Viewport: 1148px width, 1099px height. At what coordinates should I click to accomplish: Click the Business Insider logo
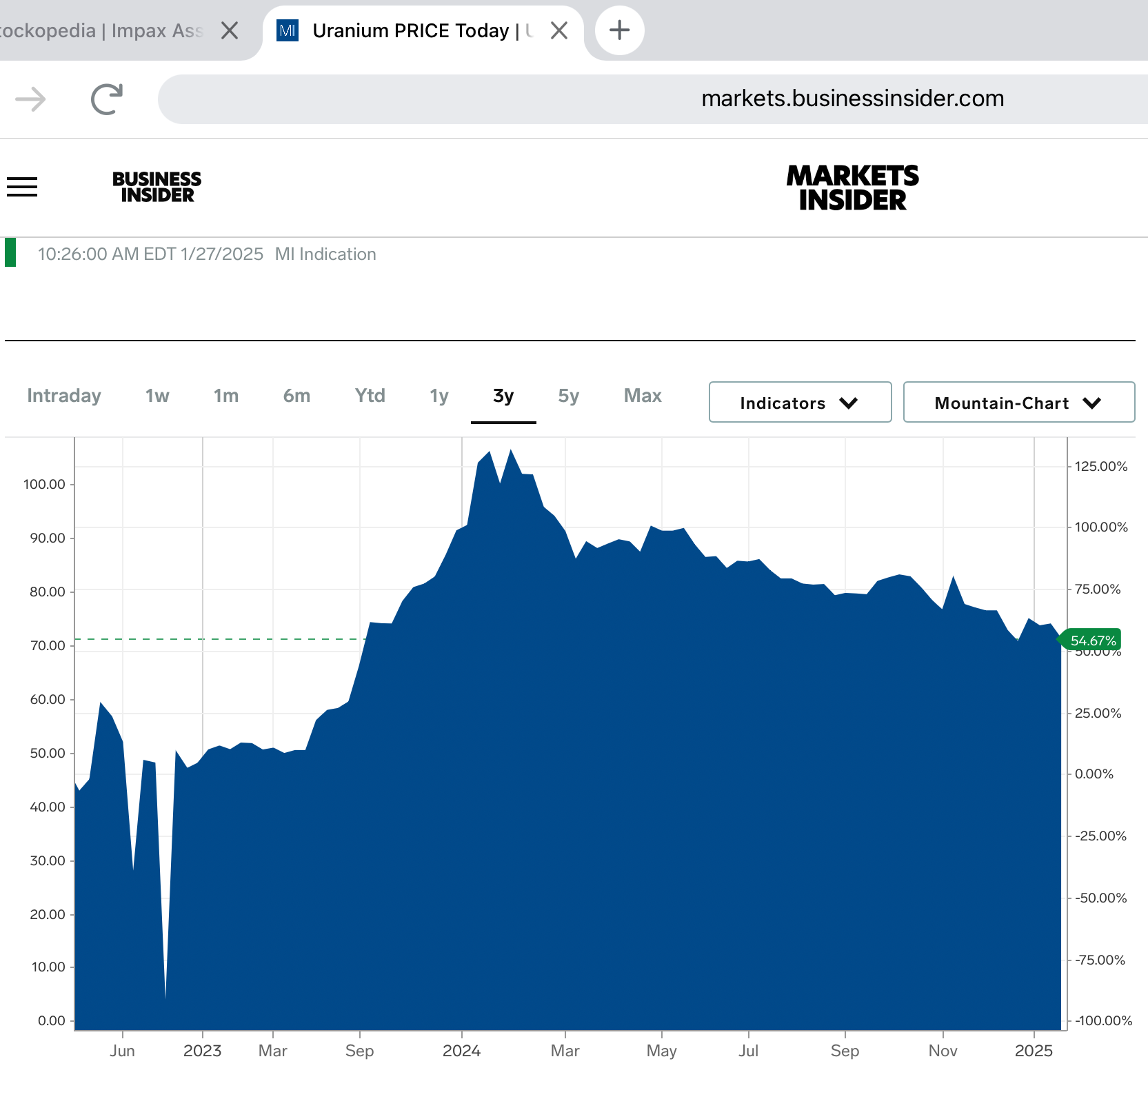[157, 187]
